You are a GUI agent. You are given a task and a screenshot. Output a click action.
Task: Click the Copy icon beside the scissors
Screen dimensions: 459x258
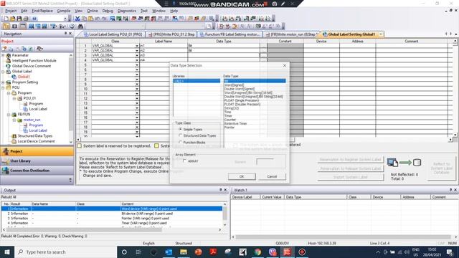(84, 19)
